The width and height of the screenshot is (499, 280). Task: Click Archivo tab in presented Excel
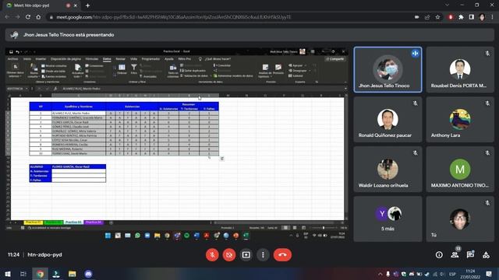click(13, 59)
